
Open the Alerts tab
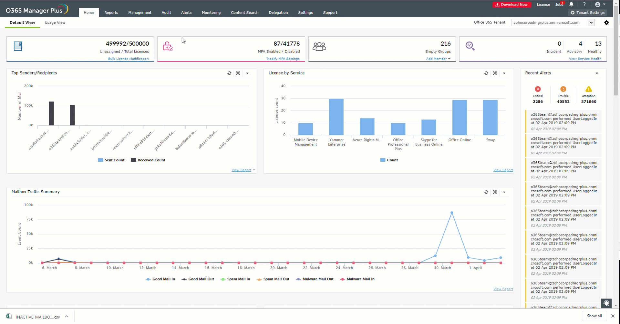(186, 13)
